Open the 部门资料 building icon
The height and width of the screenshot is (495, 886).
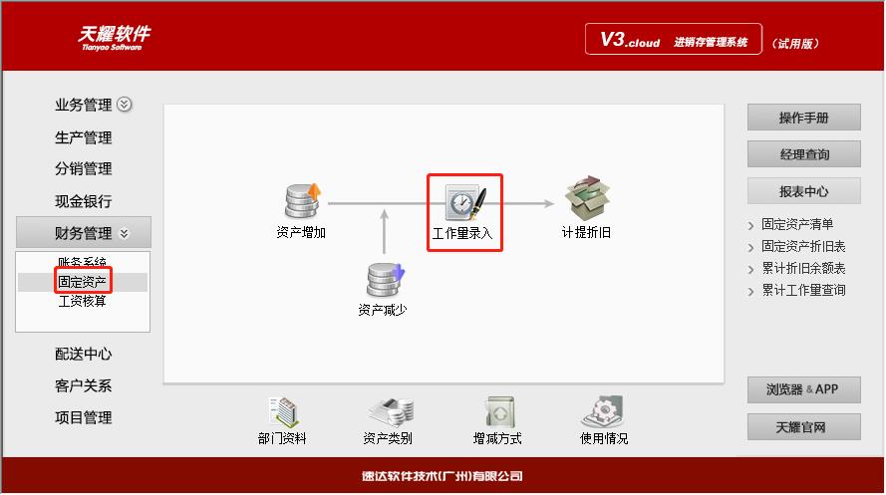(x=283, y=412)
